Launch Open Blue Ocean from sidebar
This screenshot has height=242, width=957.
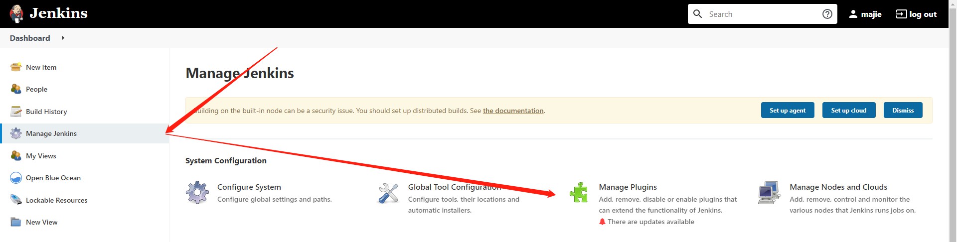[x=53, y=178]
